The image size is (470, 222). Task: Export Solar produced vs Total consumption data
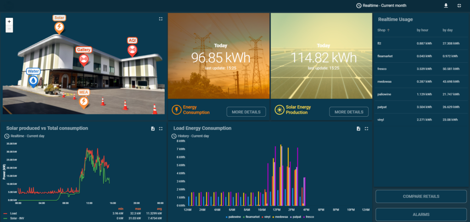(152, 129)
